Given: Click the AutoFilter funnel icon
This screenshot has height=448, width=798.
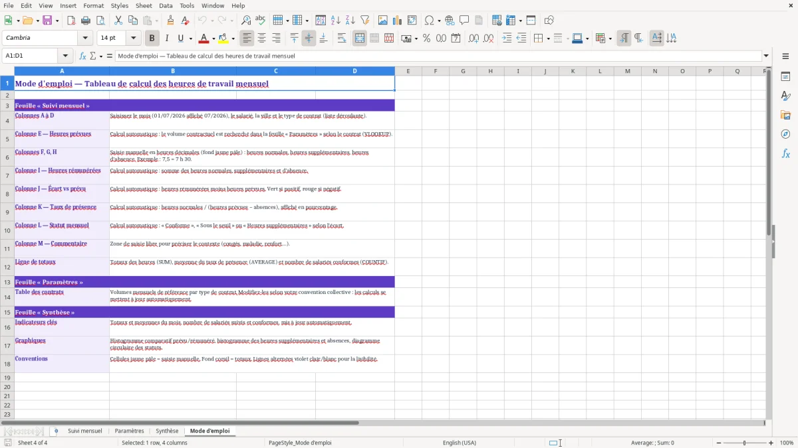Looking at the screenshot, I should click(x=365, y=21).
